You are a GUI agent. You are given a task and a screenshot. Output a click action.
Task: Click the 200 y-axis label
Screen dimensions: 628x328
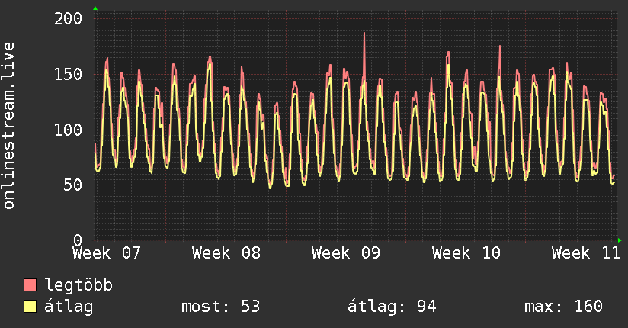pos(68,18)
